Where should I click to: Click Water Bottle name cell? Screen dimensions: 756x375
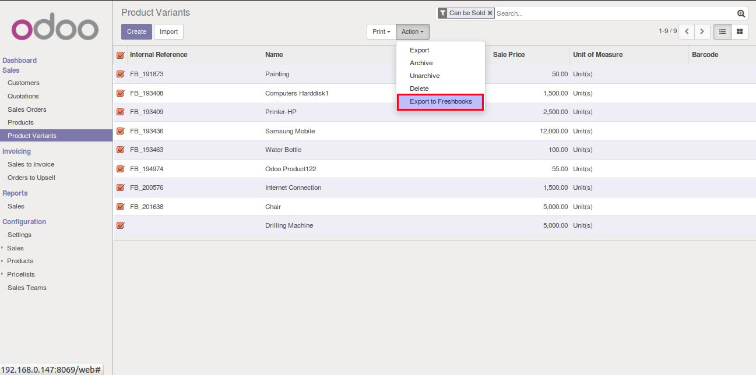283,150
